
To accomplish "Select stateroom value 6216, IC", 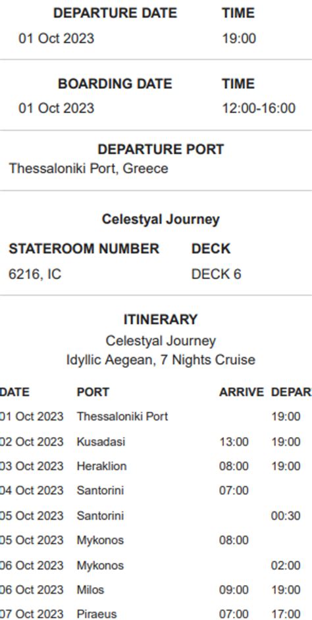I will [35, 274].
